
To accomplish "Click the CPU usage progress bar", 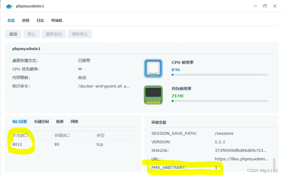I will 220,75.
